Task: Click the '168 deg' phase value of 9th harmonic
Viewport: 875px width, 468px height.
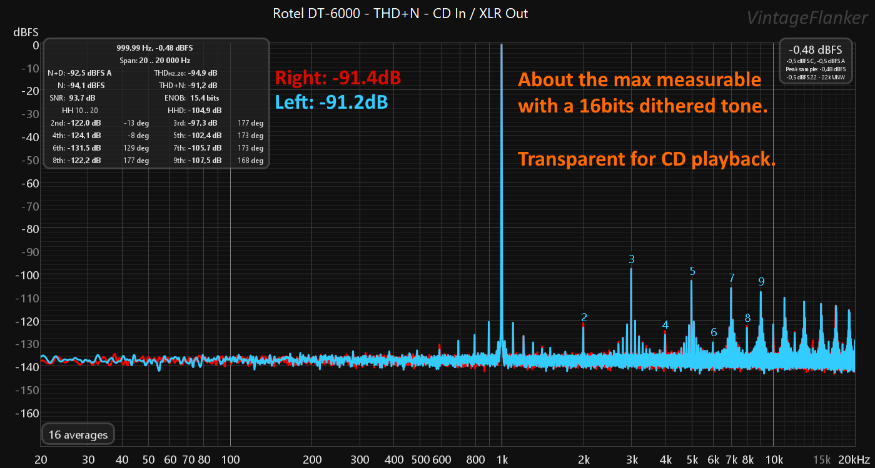Action: point(251,161)
